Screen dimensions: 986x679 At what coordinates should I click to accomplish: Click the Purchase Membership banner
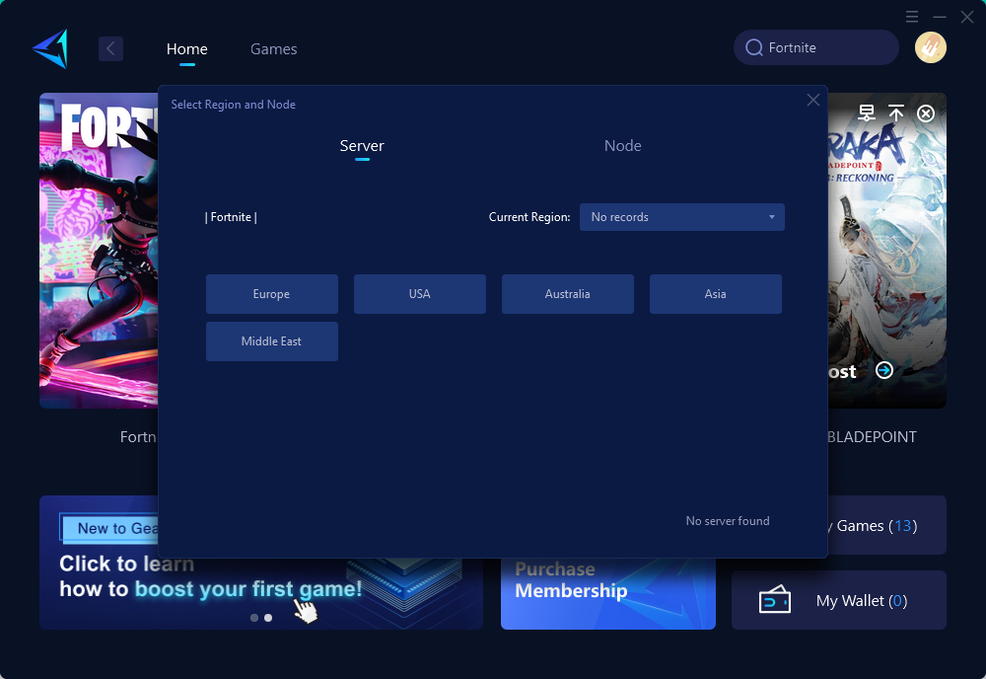pyautogui.click(x=608, y=593)
